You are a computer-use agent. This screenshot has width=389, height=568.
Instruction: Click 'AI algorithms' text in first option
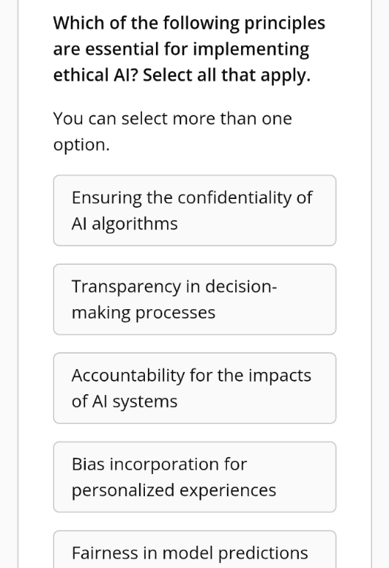tap(124, 224)
